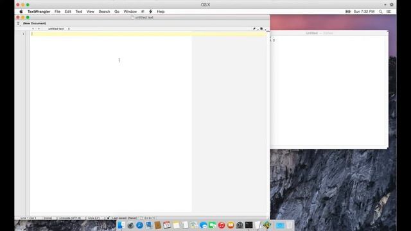Image resolution: width=411 pixels, height=231 pixels.
Task: Click the untitled text window title
Action: tap(144, 17)
